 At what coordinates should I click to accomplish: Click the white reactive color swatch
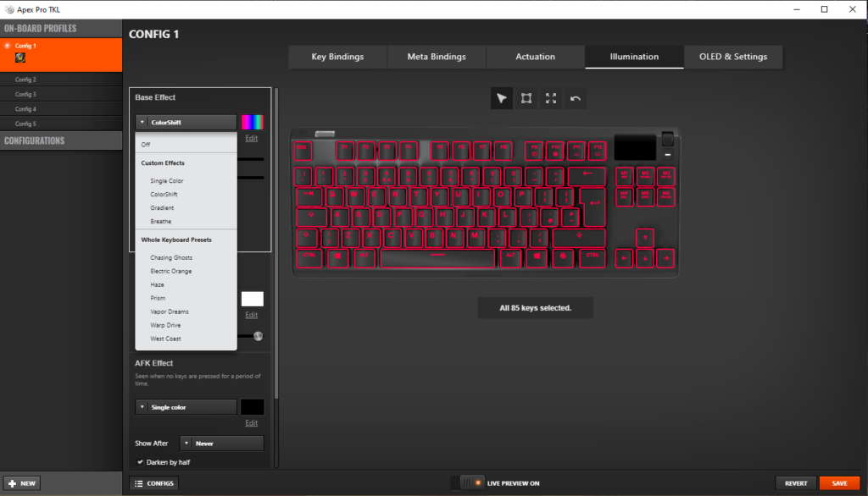point(252,299)
